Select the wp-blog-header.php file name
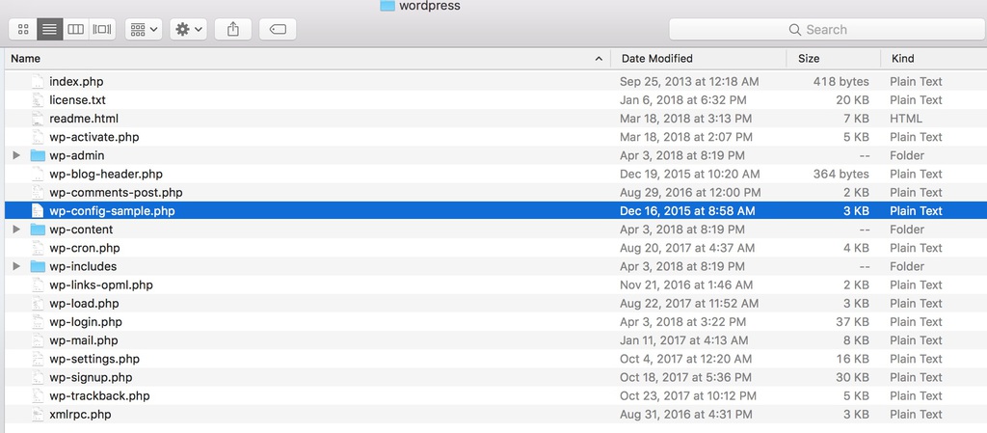 [106, 175]
